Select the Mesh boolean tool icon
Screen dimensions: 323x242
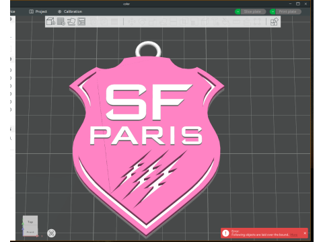[184, 22]
